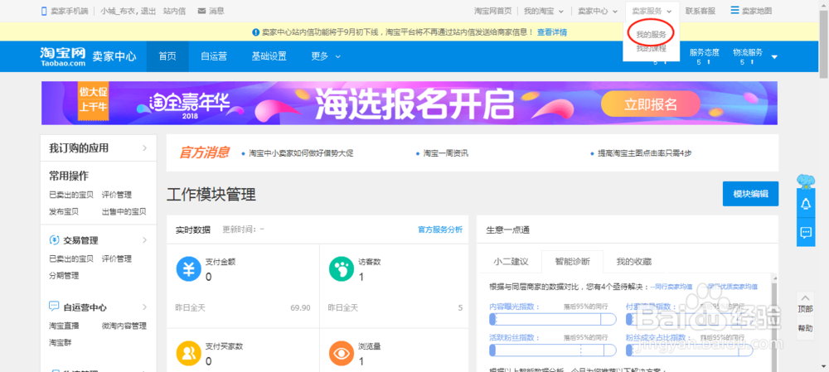
Task: Expand 交易管理 section arrow
Action: pos(144,240)
